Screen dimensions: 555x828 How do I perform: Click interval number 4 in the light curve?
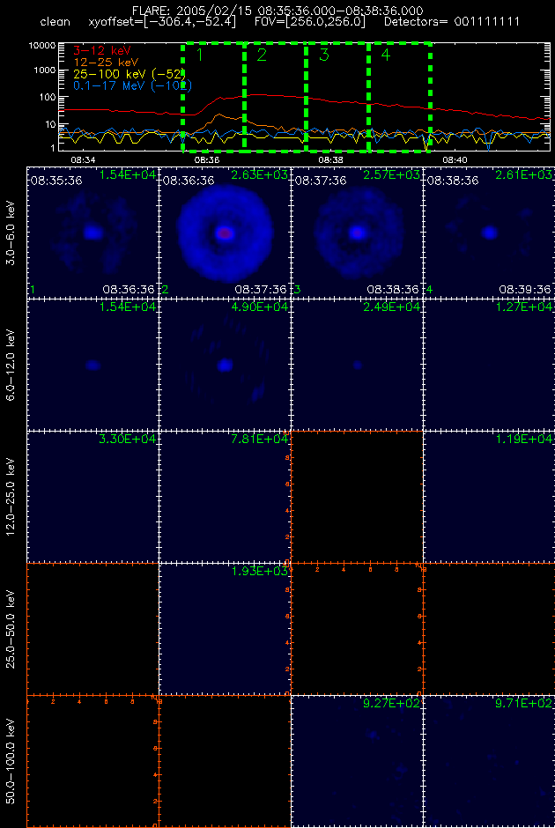tap(386, 55)
